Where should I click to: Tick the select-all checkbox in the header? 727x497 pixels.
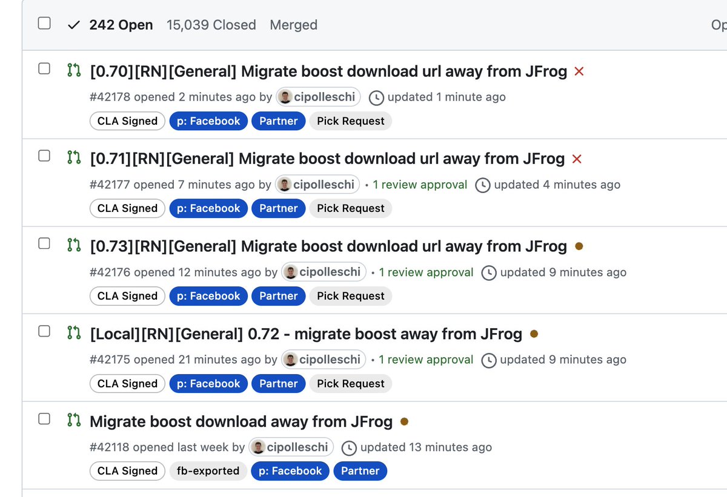44,24
